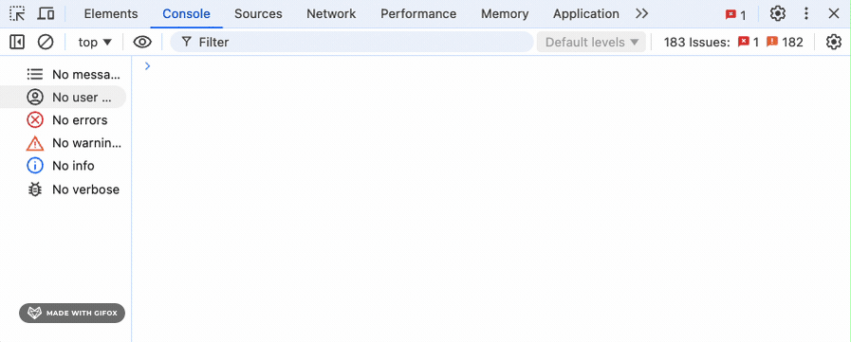Open DevTools settings gear in top bar
Image resolution: width=851 pixels, height=342 pixels.
tap(778, 13)
